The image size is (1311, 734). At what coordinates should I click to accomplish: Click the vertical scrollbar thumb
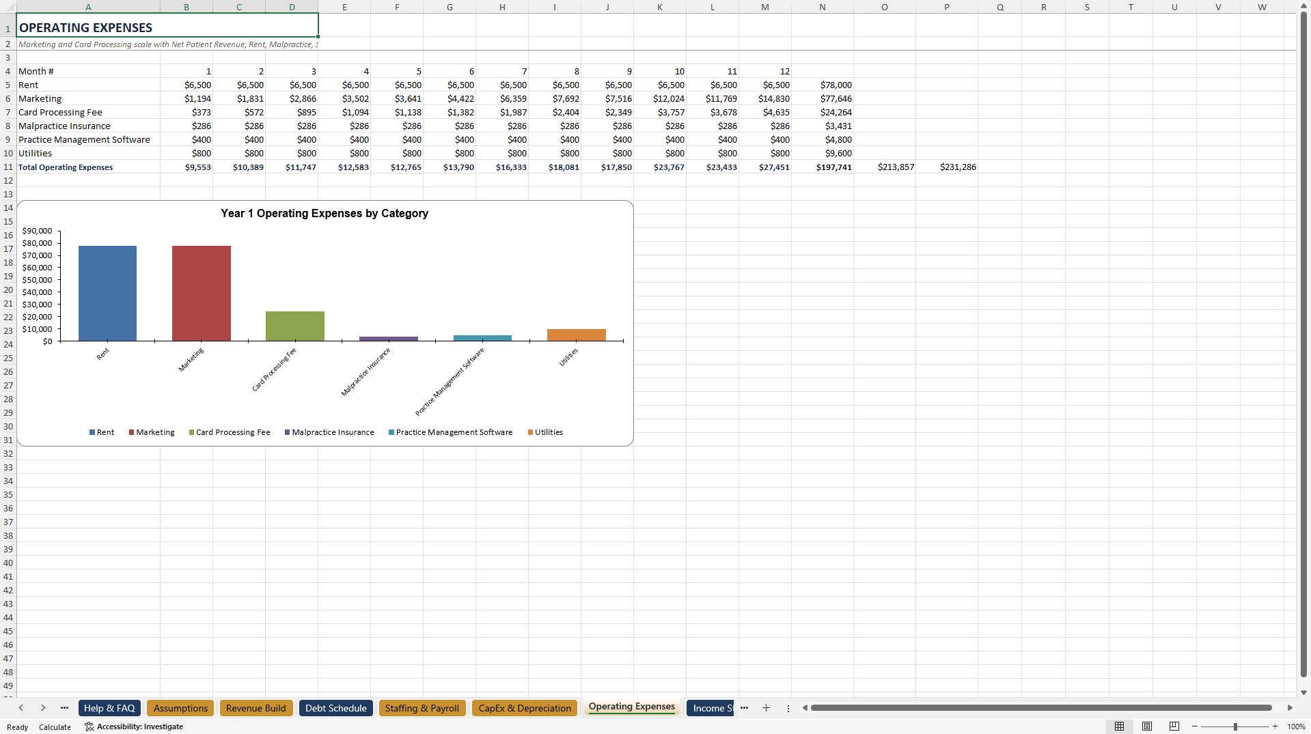click(x=1303, y=345)
